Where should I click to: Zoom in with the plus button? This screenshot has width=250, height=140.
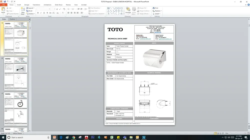coord(245,133)
